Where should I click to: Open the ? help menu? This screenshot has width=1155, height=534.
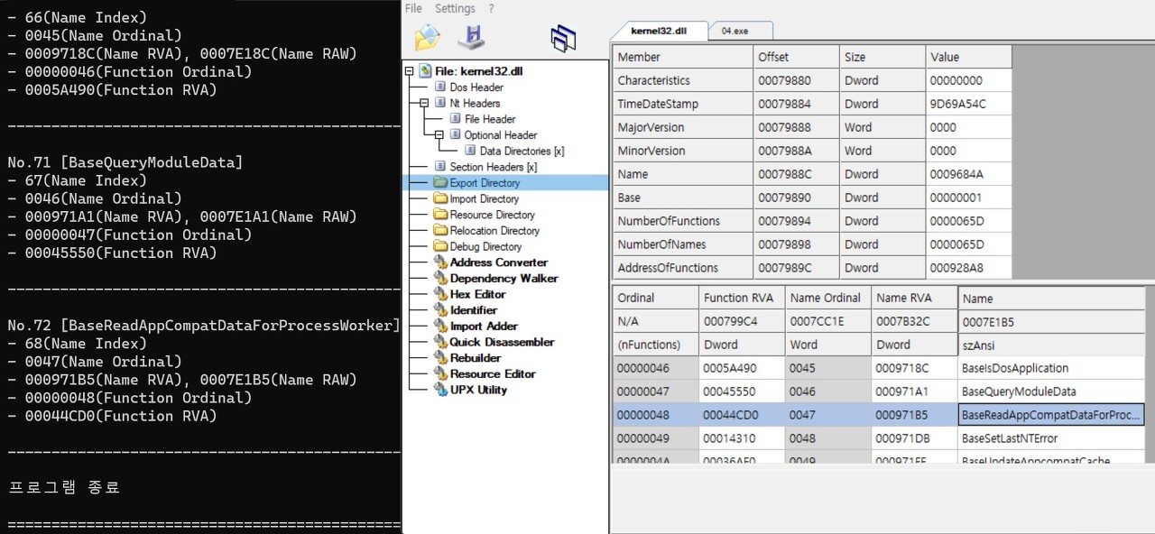[491, 8]
